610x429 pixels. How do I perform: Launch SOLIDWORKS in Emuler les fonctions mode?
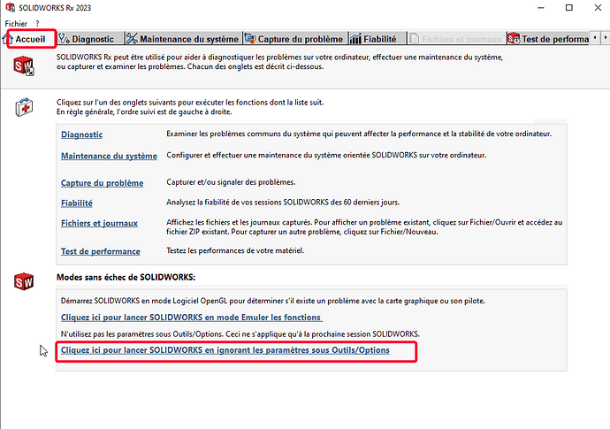[192, 318]
